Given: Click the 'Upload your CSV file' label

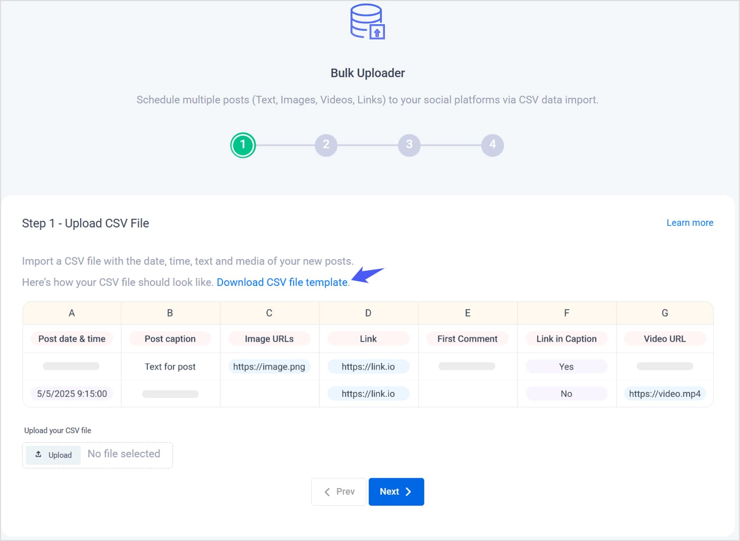Looking at the screenshot, I should (x=58, y=431).
